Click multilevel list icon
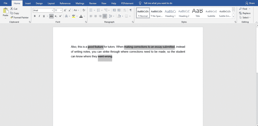Viewport: 258px width, 126px height. tap(106, 10)
